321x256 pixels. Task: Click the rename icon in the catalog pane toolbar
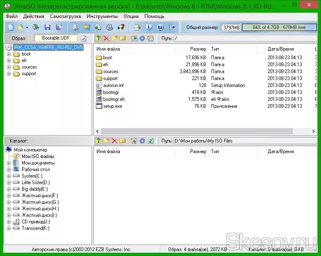[x=123, y=141]
